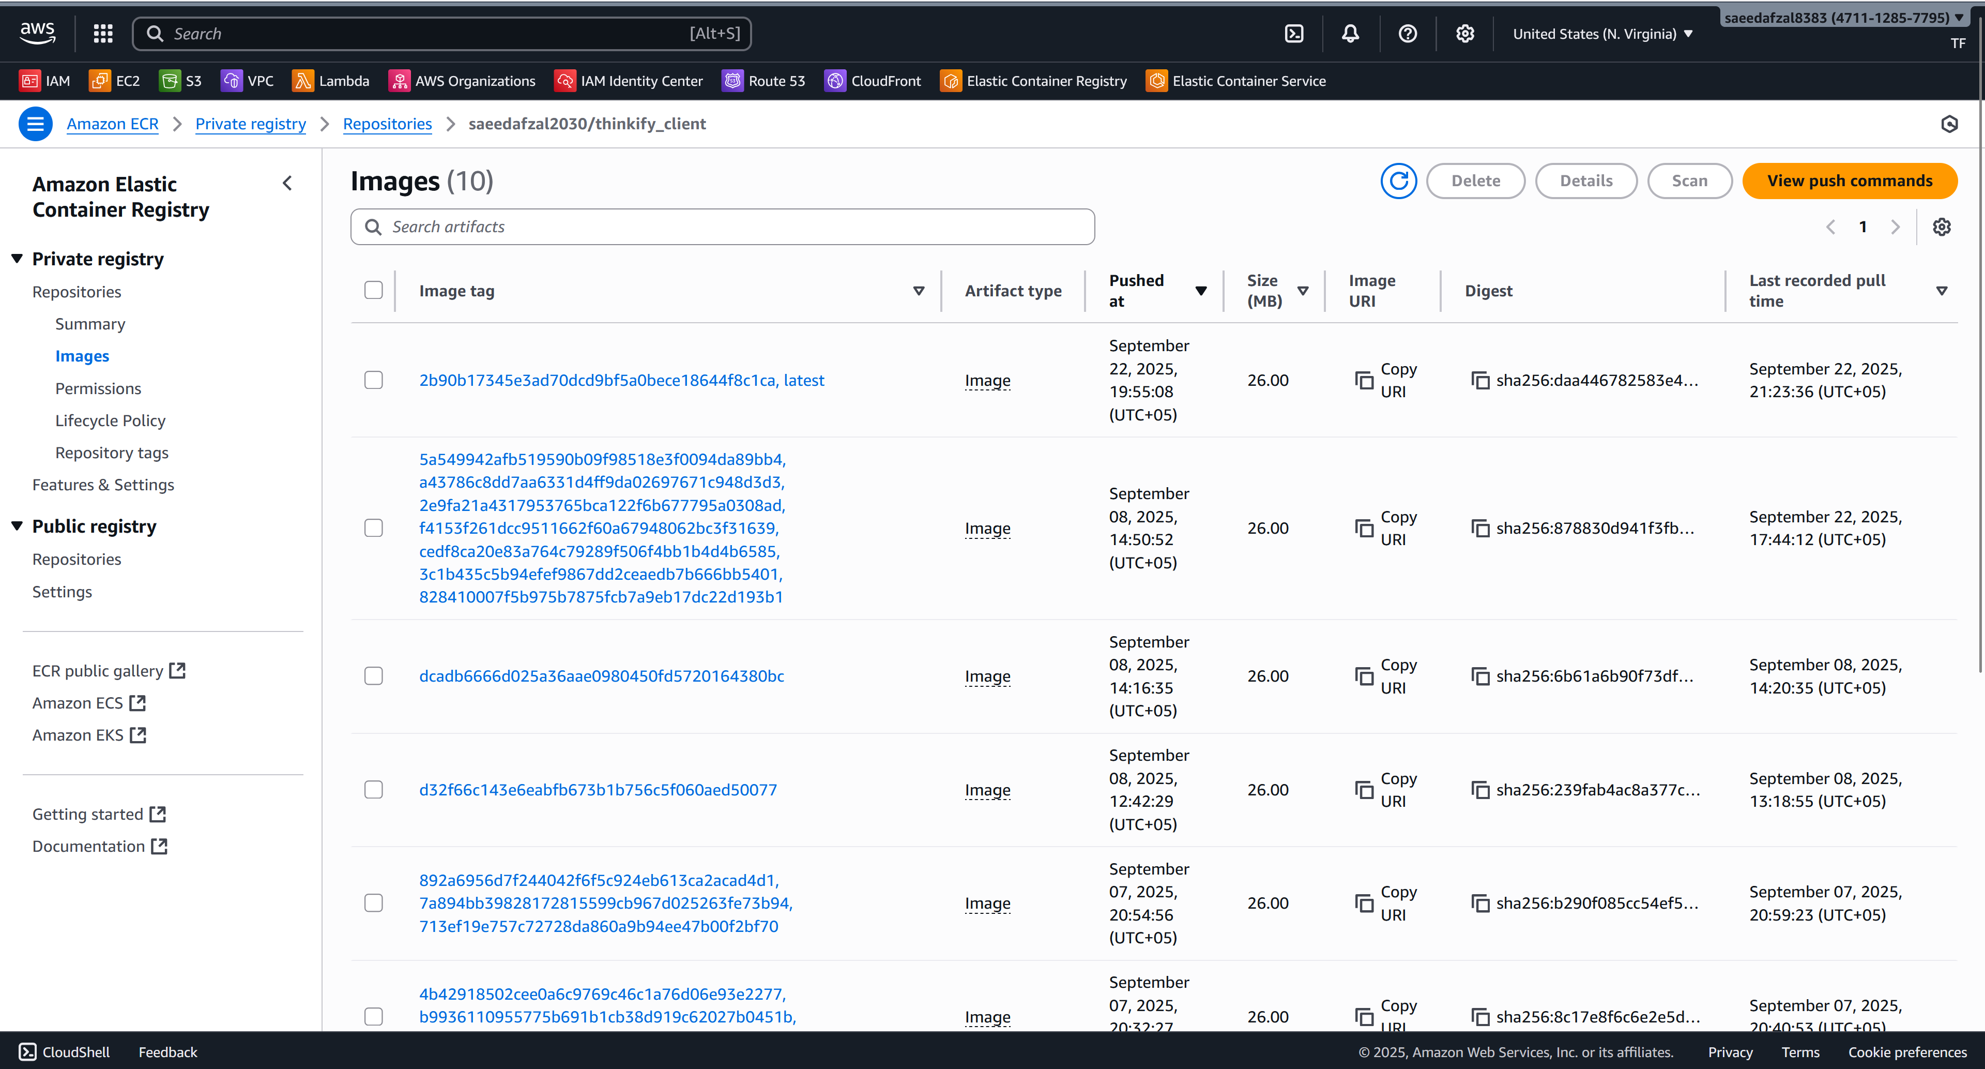Open Lifecycle Policy in the sidebar
This screenshot has width=1985, height=1069.
[x=110, y=420]
